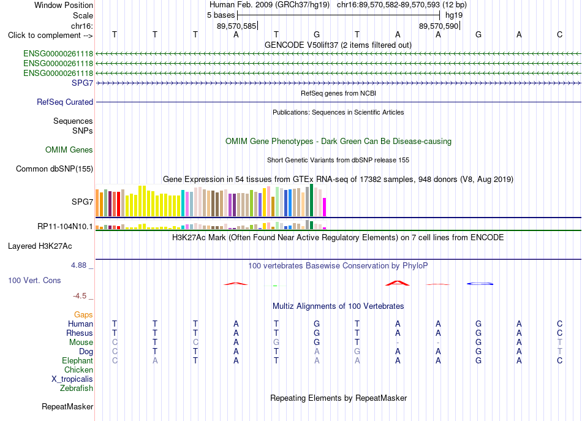This screenshot has width=582, height=421.
Task: Select the 'Zebrafish' alignment row label
Action: pyautogui.click(x=77, y=389)
